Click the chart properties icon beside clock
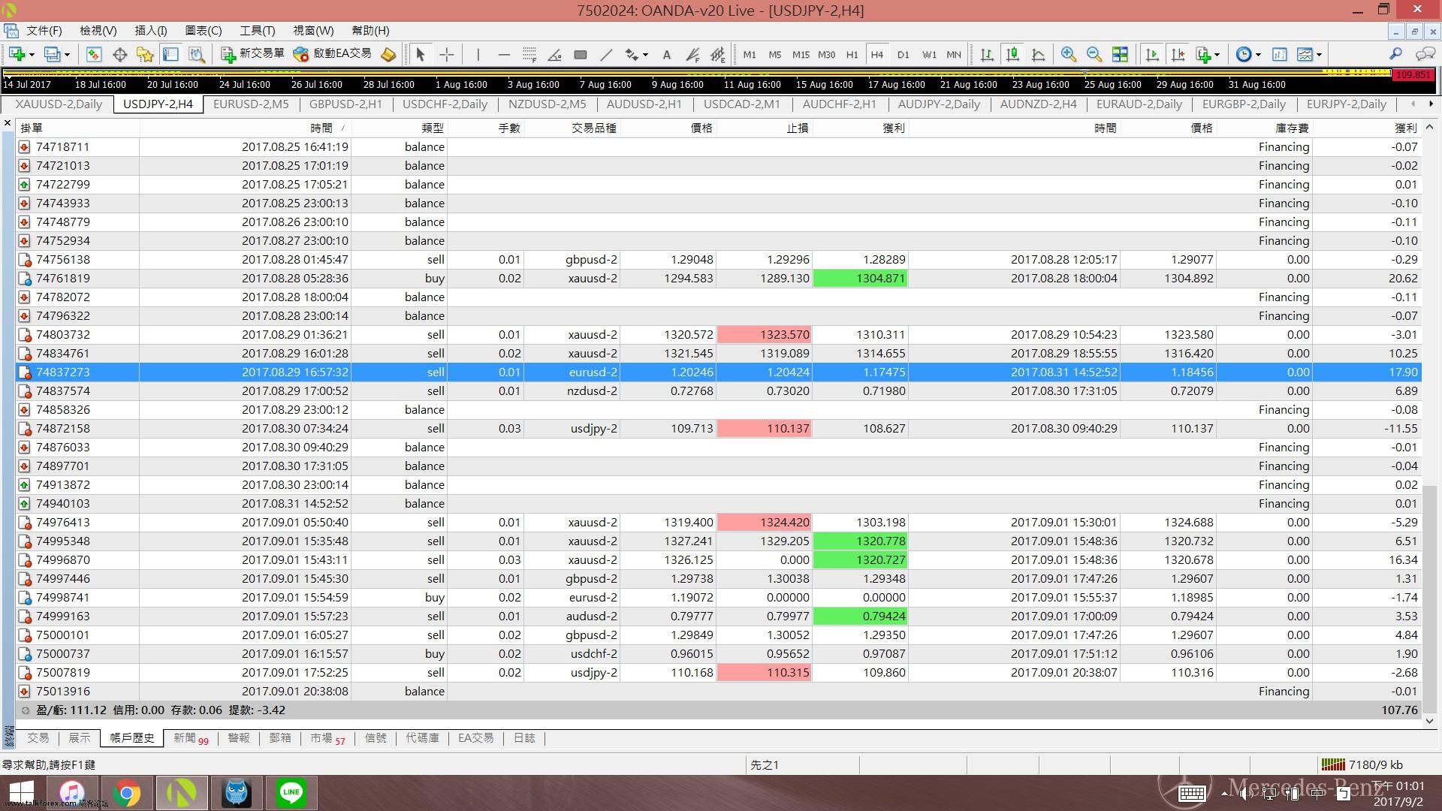Screen dimensions: 1442x811 1280,54
